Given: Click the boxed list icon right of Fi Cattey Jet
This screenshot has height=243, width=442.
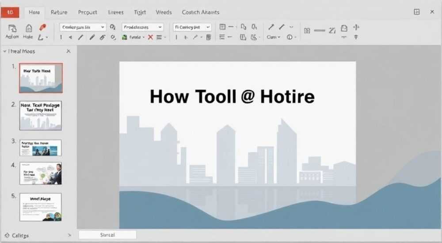Looking at the screenshot, I should pyautogui.click(x=222, y=27).
